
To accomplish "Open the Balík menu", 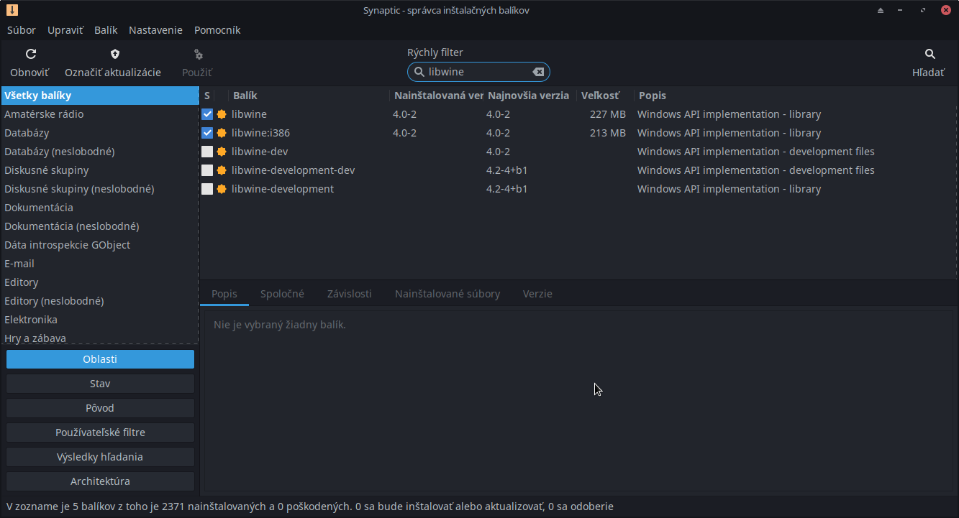I will 106,30.
